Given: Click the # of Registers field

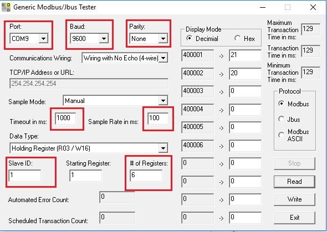Looking at the screenshot, I should click(146, 176).
